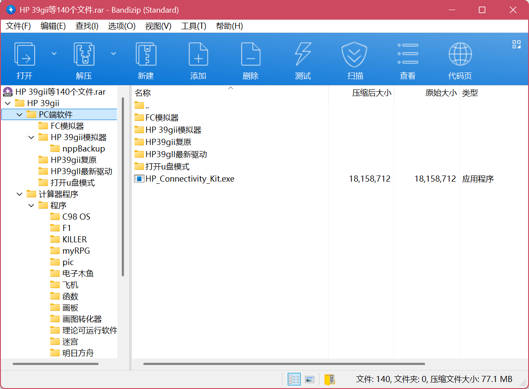The width and height of the screenshot is (529, 389).
Task: Click the Test (测试) lightning icon
Action: click(303, 54)
